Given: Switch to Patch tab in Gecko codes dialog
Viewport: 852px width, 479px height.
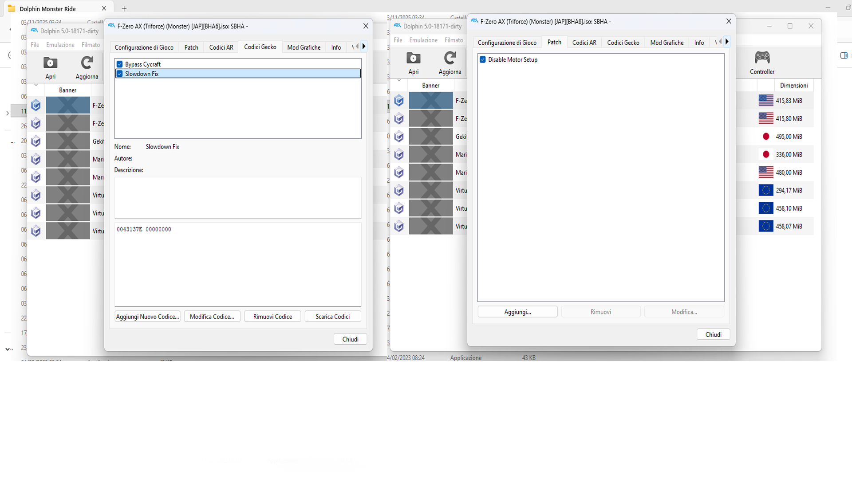Looking at the screenshot, I should tap(191, 47).
